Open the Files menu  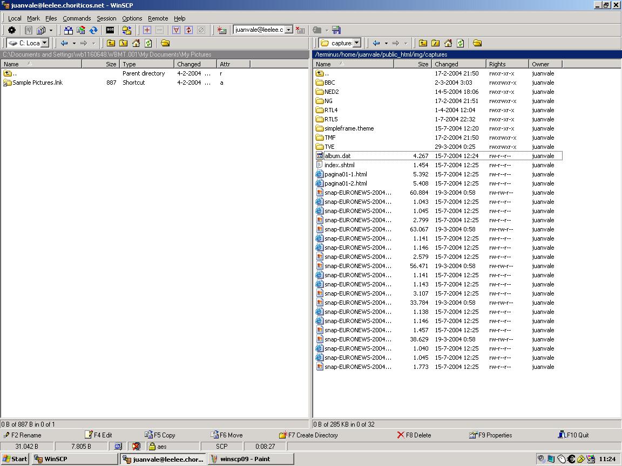click(51, 18)
